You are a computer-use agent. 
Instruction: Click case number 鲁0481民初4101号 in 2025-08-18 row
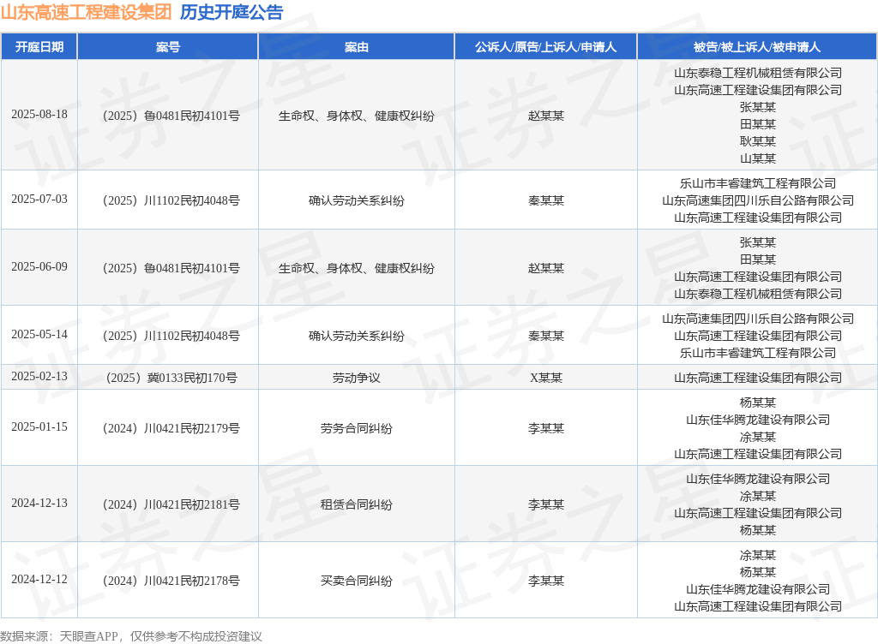171,116
